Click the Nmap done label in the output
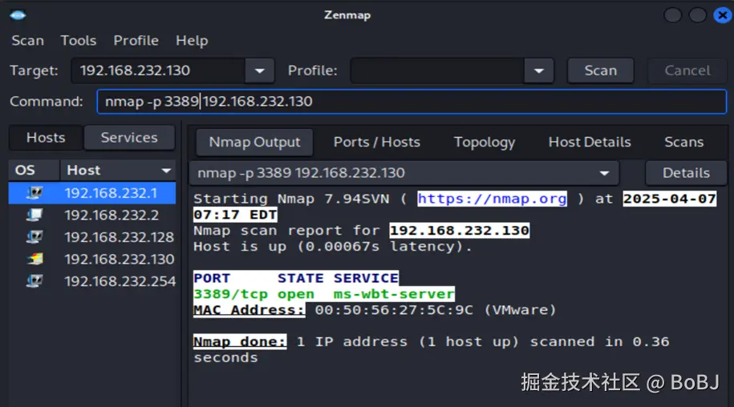 click(x=240, y=341)
